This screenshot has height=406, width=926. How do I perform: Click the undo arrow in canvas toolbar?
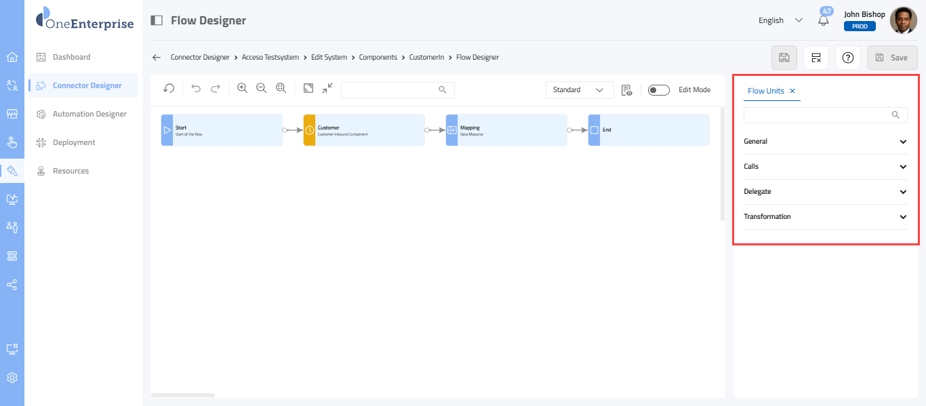point(196,89)
